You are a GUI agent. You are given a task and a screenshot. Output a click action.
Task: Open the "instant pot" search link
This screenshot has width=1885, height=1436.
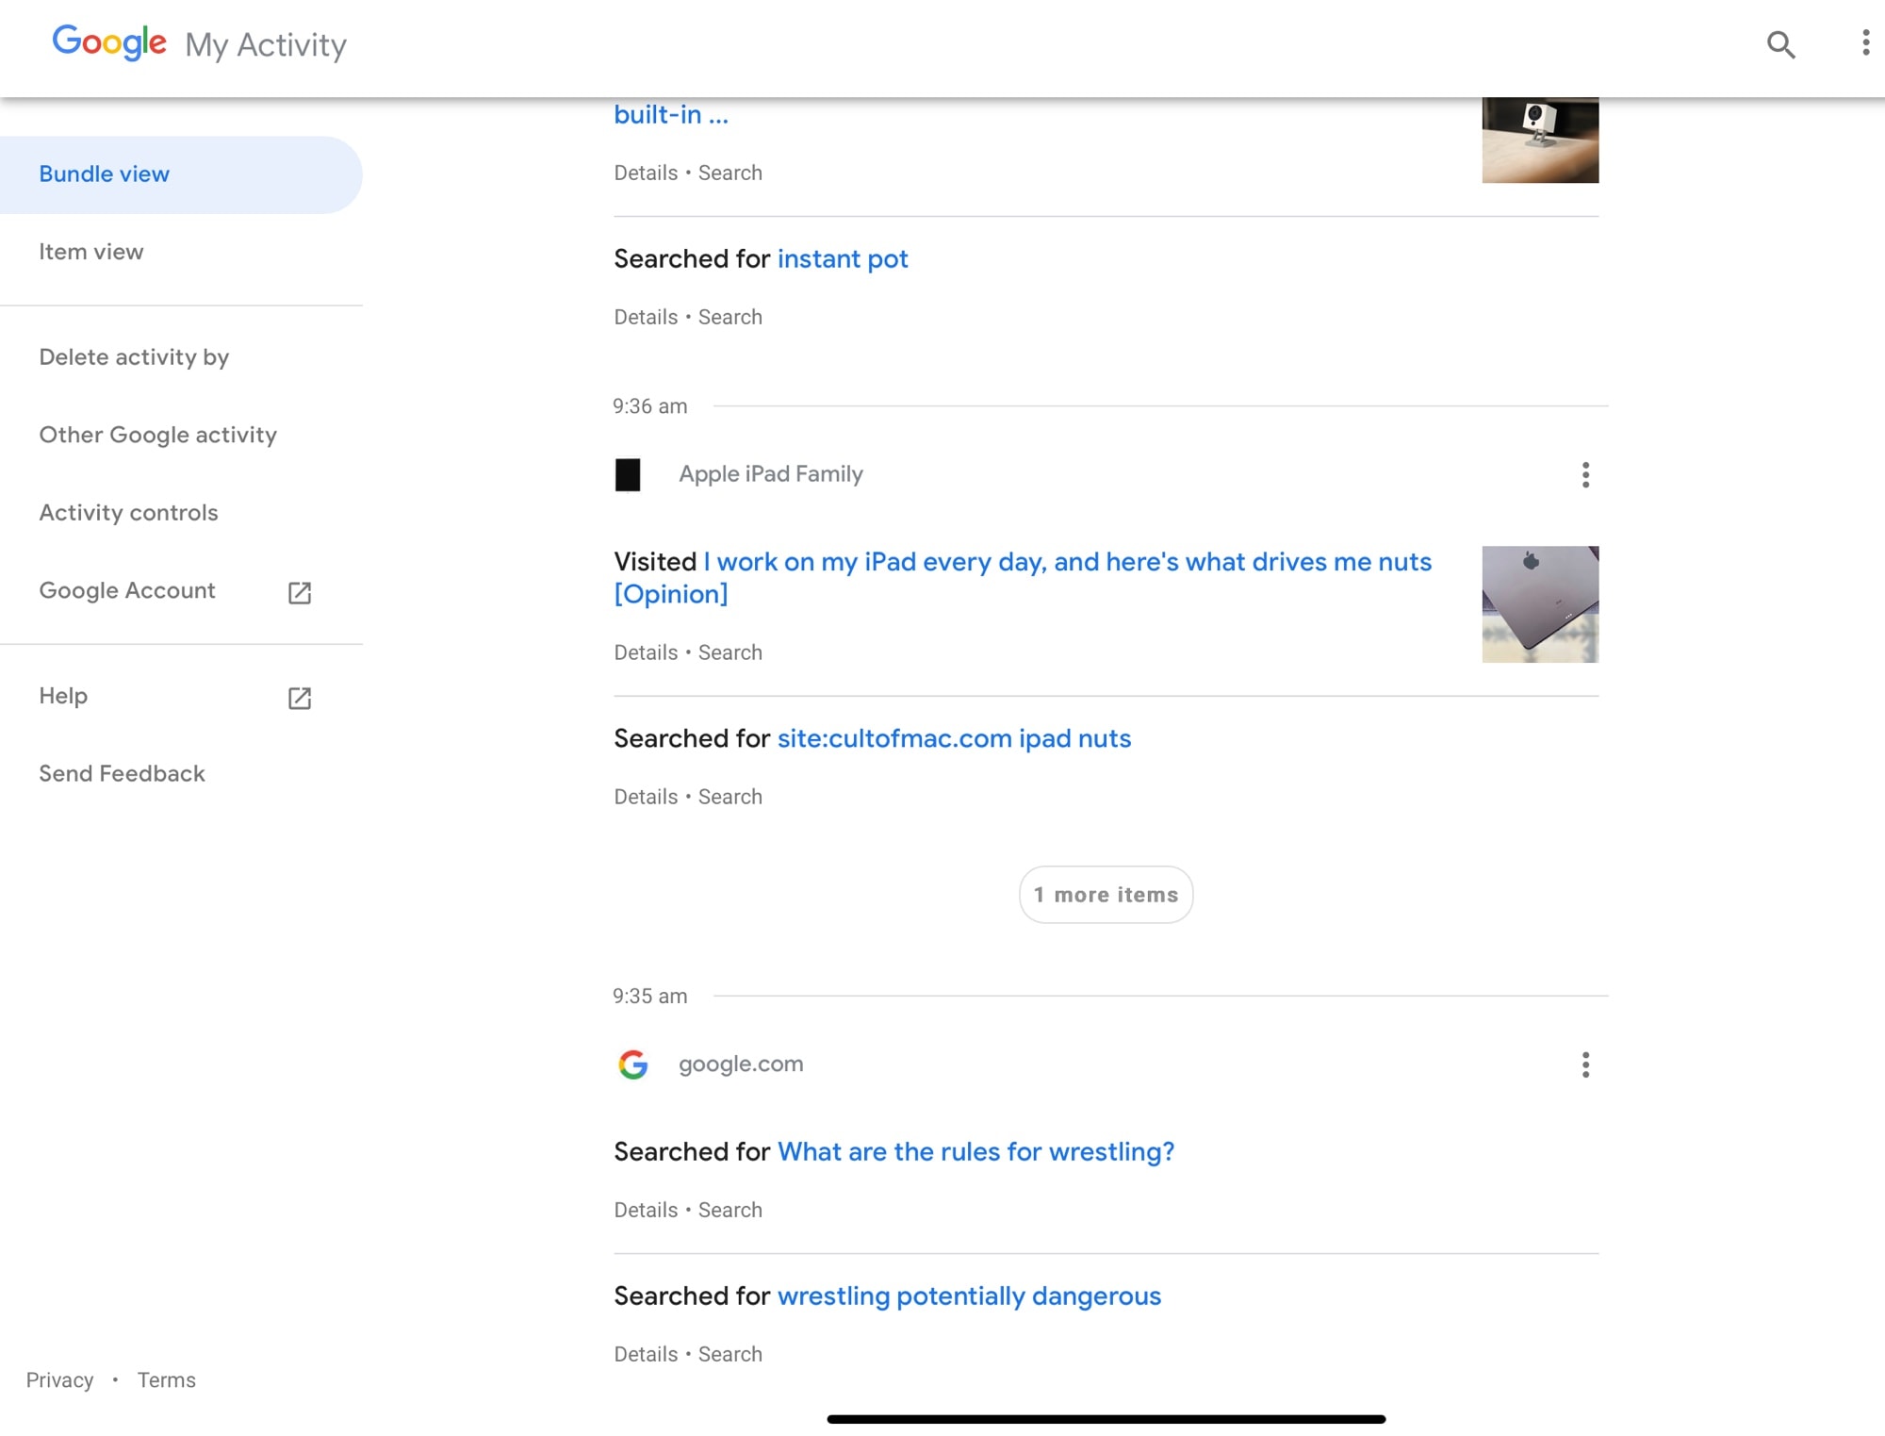[x=843, y=259]
